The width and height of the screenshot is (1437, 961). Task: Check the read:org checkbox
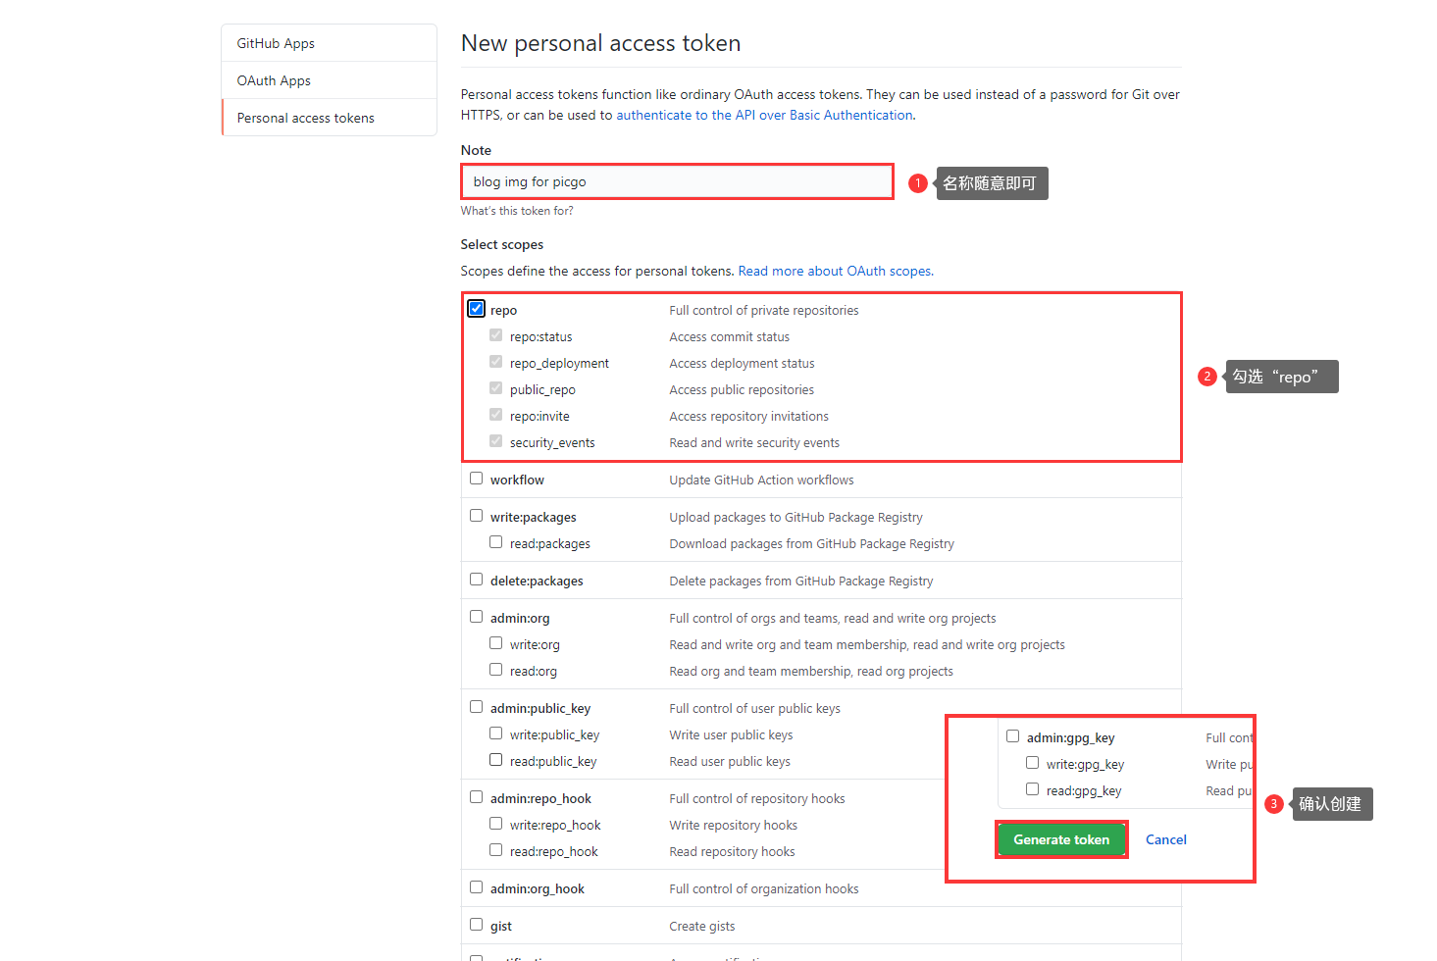(x=496, y=670)
